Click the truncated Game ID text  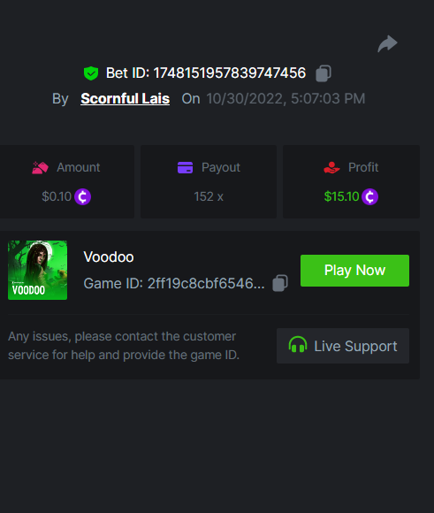[x=206, y=283]
